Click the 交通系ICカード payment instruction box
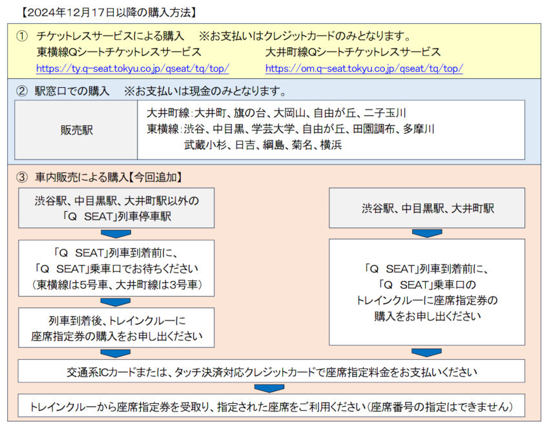 point(272,372)
